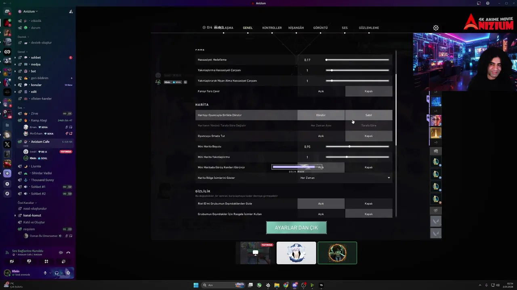The image size is (517, 290).
Task: Click the settings list vertical scrollbar
Action: tap(396, 110)
